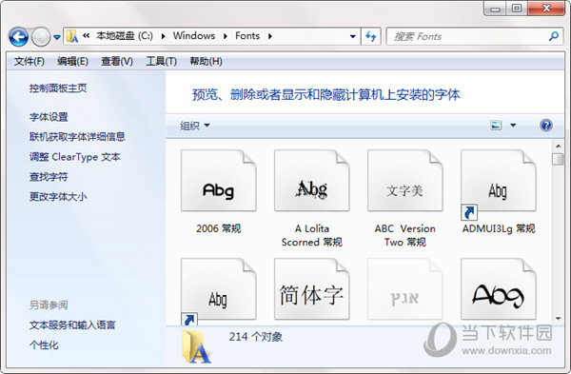Click the shortcut arrow on ADMUI3Lg icon
The width and height of the screenshot is (571, 374).
pyautogui.click(x=469, y=212)
